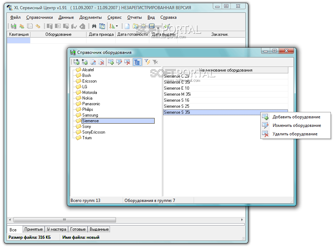Click the horizontal scrollbar thumb in main window

point(65,220)
